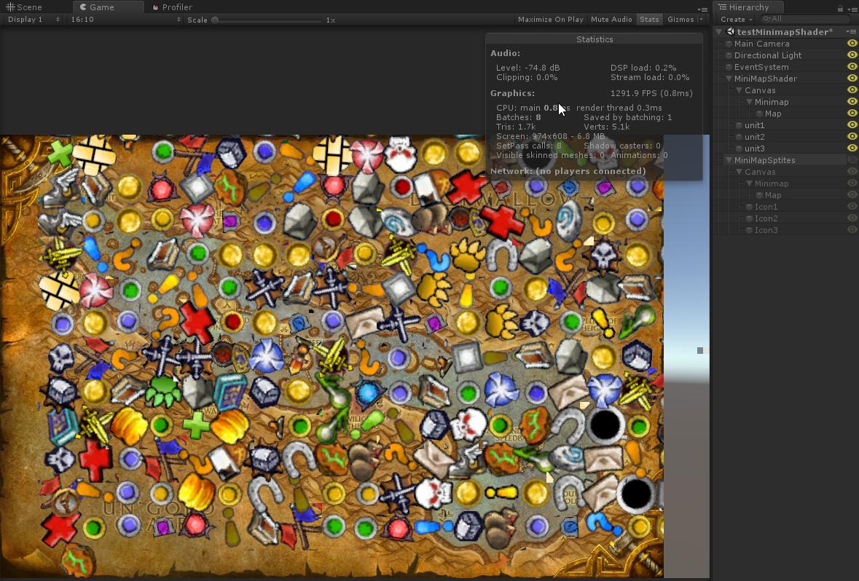This screenshot has width=859, height=581.
Task: Click the 'Saved by batching: 1' text
Action: (x=628, y=117)
